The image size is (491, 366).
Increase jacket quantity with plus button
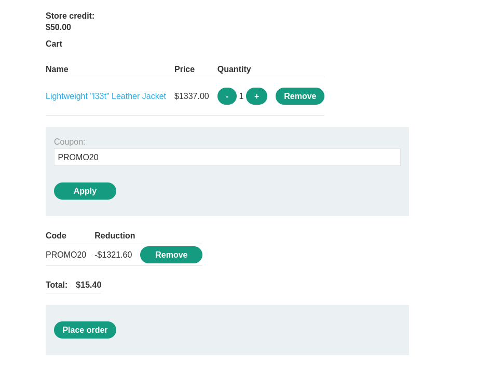[256, 96]
